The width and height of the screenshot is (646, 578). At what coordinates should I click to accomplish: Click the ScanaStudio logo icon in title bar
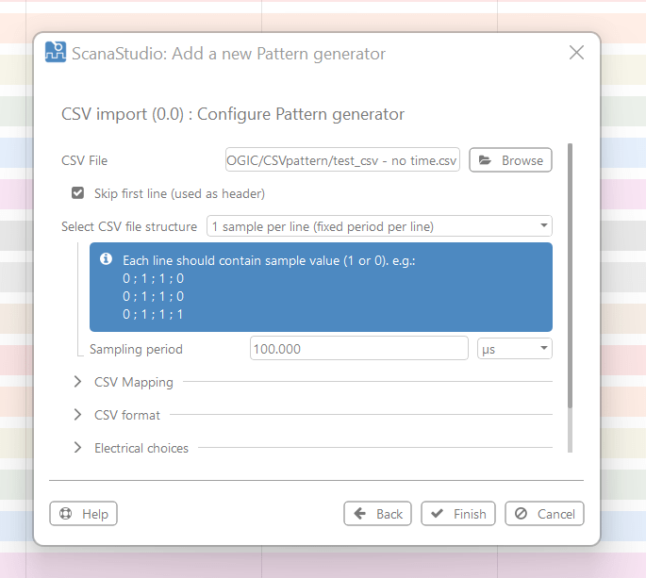56,53
